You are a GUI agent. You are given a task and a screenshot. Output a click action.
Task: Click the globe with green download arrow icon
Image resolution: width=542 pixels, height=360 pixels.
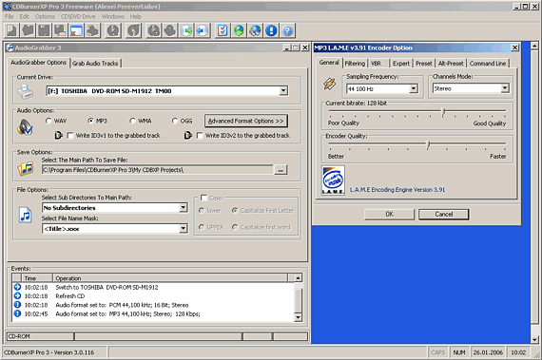pos(239,30)
